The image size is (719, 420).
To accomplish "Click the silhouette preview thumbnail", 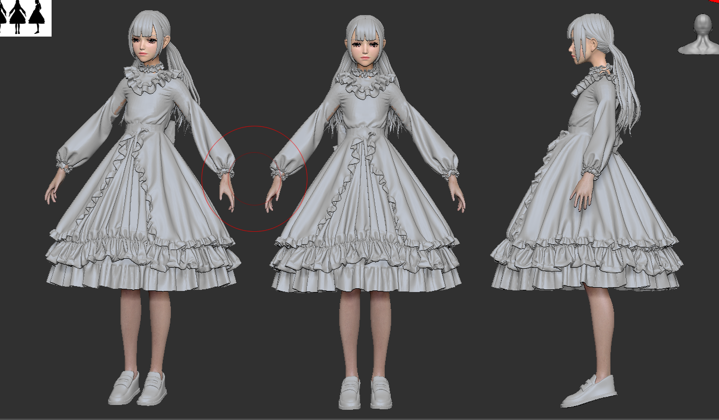I will (x=25, y=18).
